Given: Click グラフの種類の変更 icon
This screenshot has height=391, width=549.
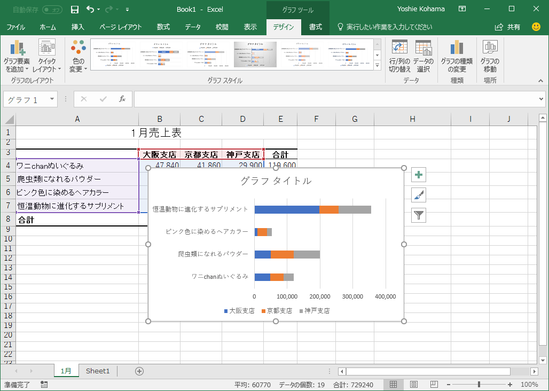Looking at the screenshot, I should [457, 56].
